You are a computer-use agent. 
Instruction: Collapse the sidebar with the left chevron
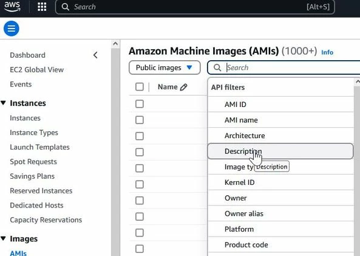point(95,55)
